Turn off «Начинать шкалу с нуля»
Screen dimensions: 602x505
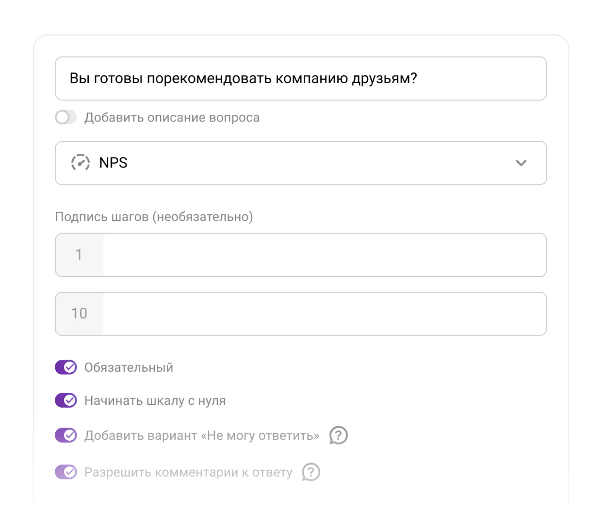[x=66, y=400]
